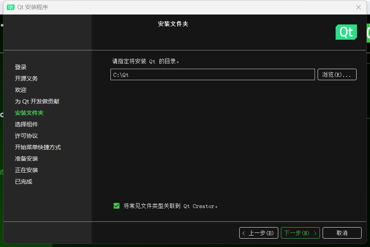Click the Qt logo in title bar
This screenshot has height=247, width=370.
(x=11, y=7)
